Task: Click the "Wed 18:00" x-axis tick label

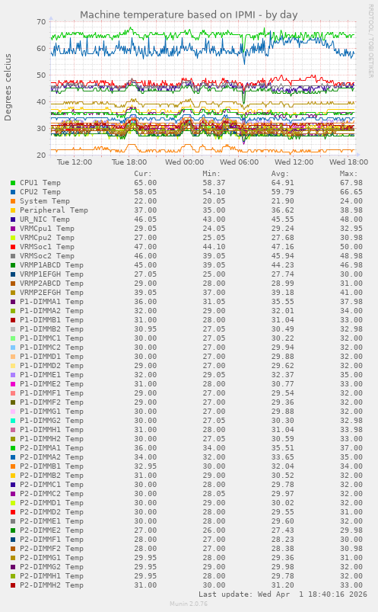Action: [x=349, y=162]
